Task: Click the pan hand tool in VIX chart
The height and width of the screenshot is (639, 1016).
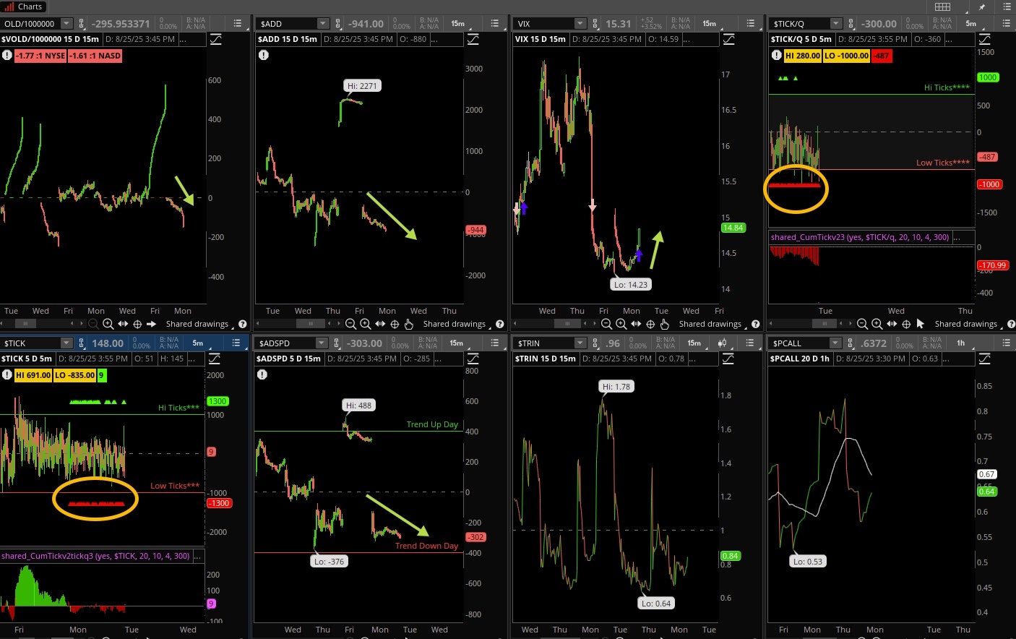Action: [x=665, y=324]
